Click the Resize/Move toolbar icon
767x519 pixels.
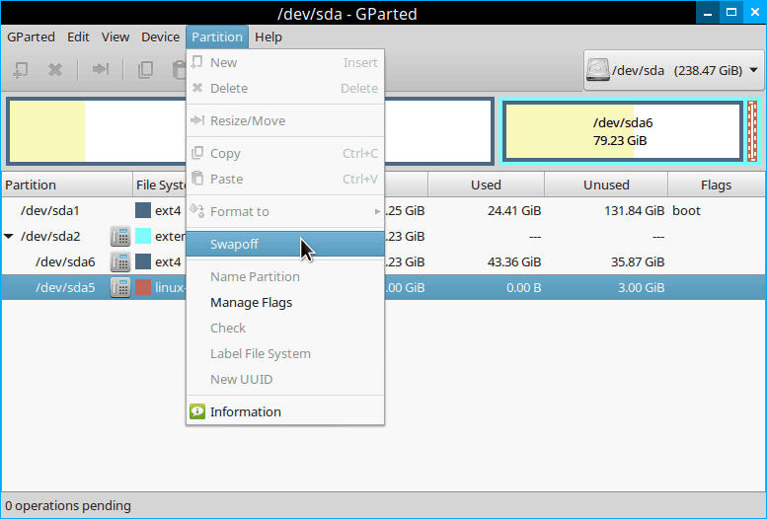(101, 69)
